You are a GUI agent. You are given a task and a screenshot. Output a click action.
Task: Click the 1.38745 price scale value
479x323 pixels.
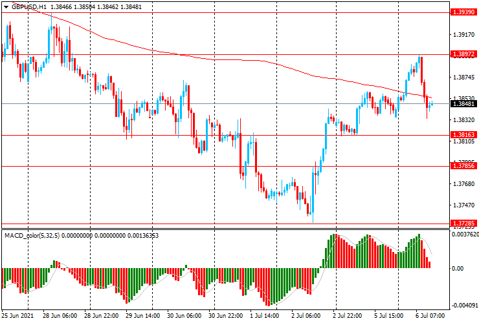(x=463, y=78)
